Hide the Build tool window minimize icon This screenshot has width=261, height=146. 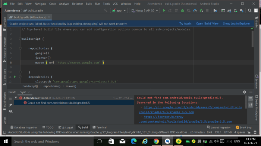(251, 92)
